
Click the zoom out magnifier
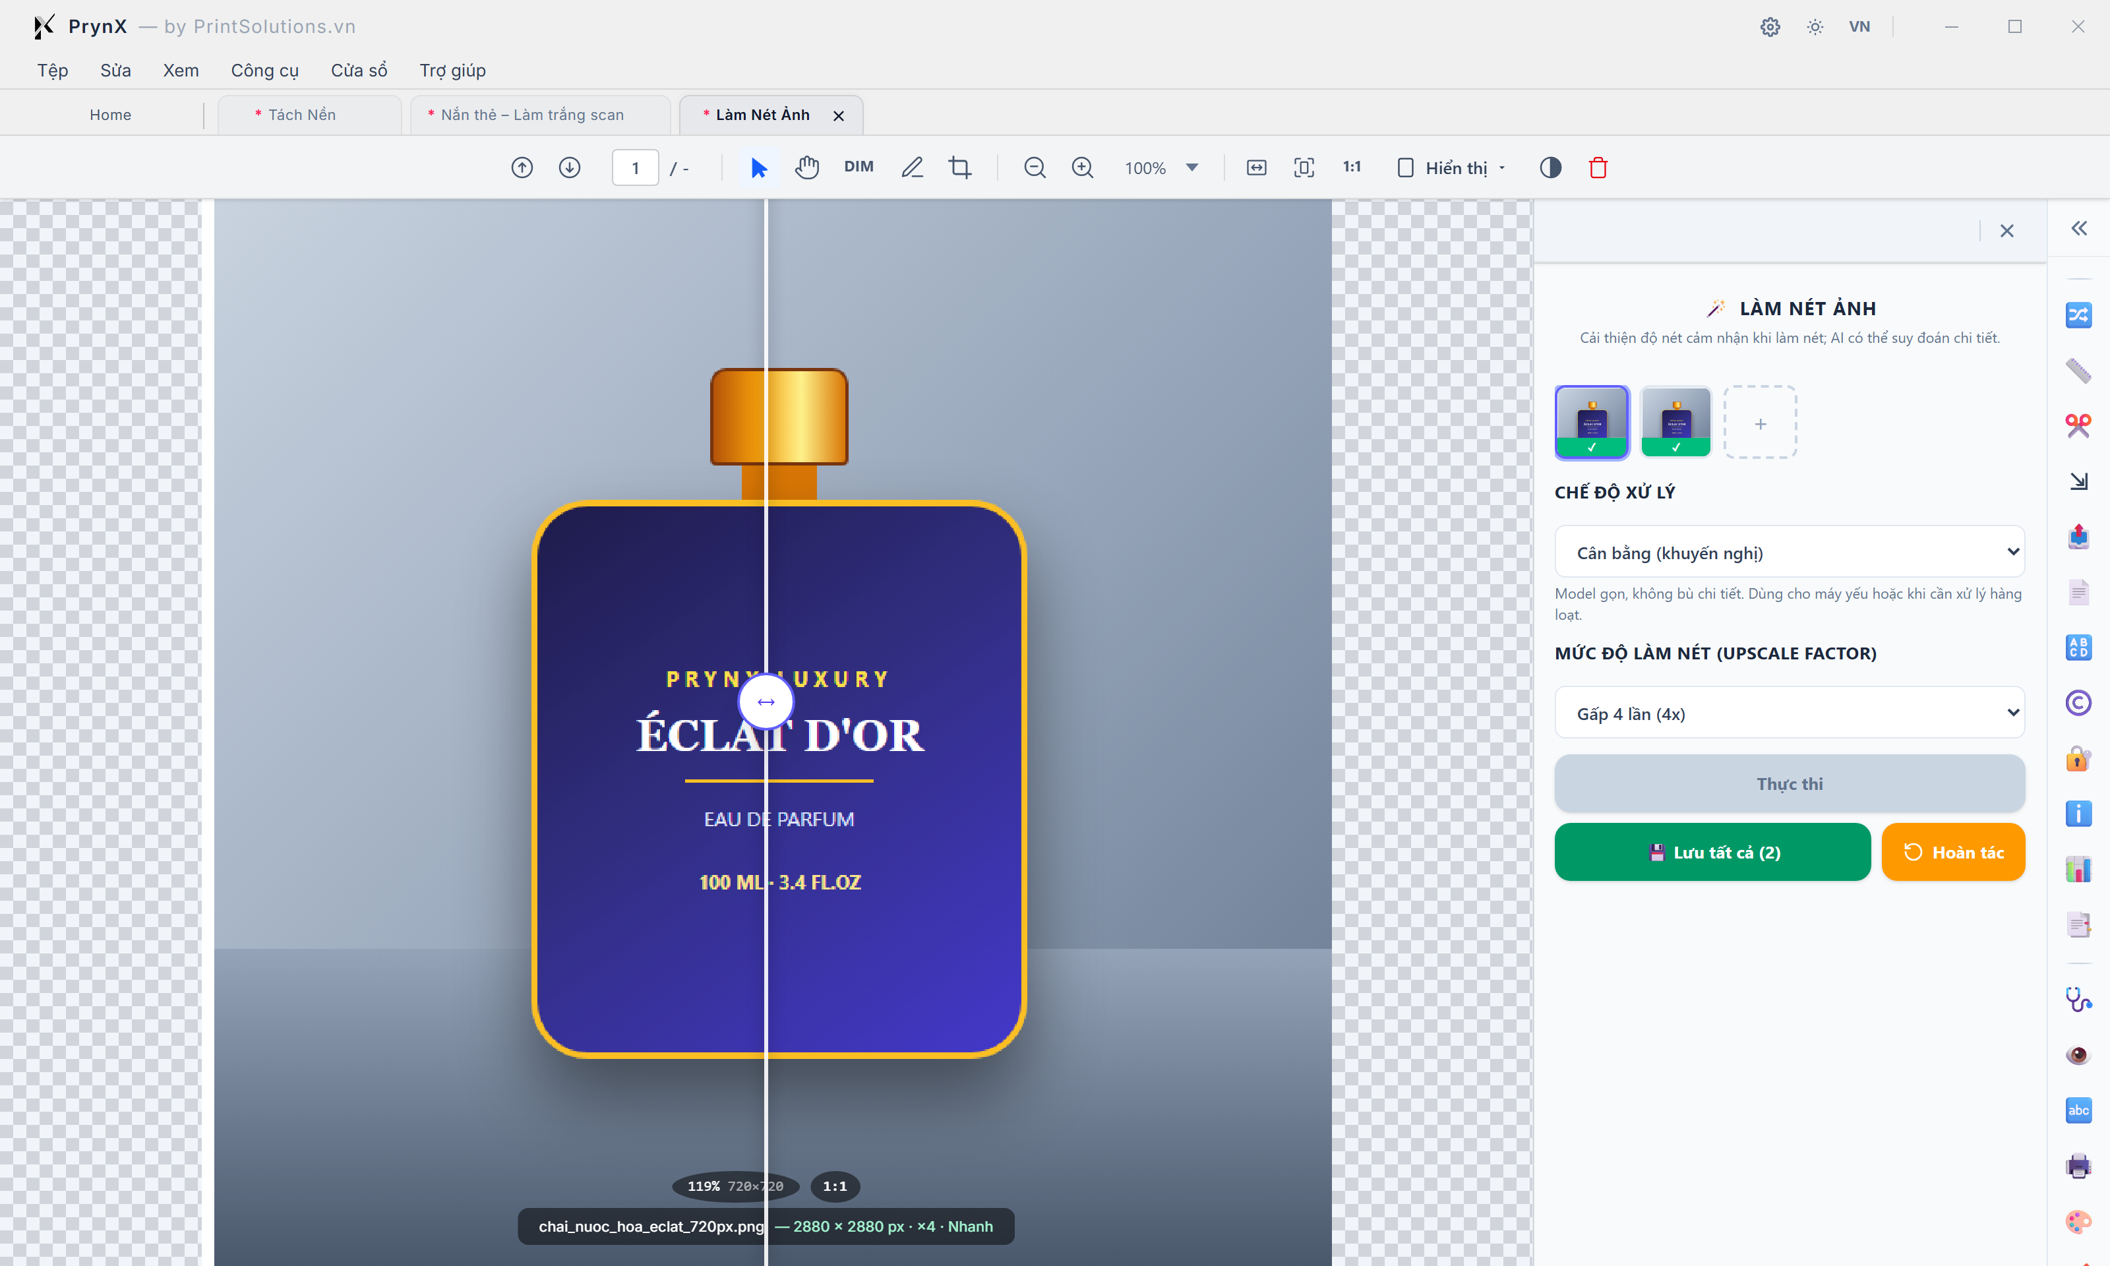[x=1035, y=168]
